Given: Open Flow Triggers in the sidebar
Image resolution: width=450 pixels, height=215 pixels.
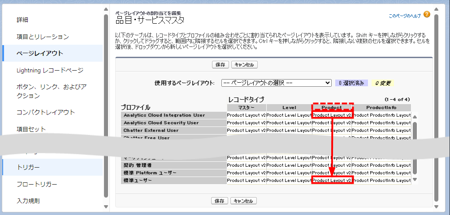Looking at the screenshot, I should (x=37, y=184).
